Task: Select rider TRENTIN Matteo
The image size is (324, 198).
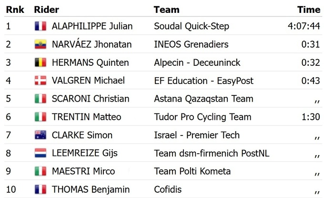Action: [86, 117]
